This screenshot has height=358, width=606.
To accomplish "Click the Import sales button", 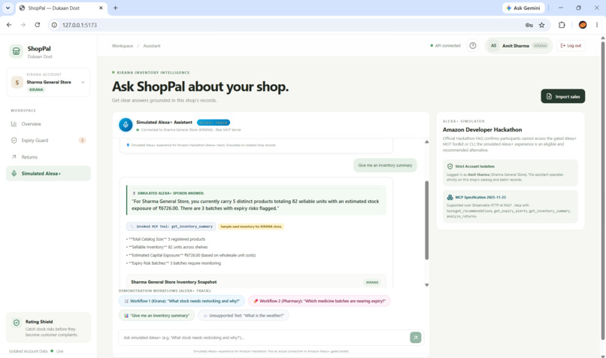I will coord(562,96).
